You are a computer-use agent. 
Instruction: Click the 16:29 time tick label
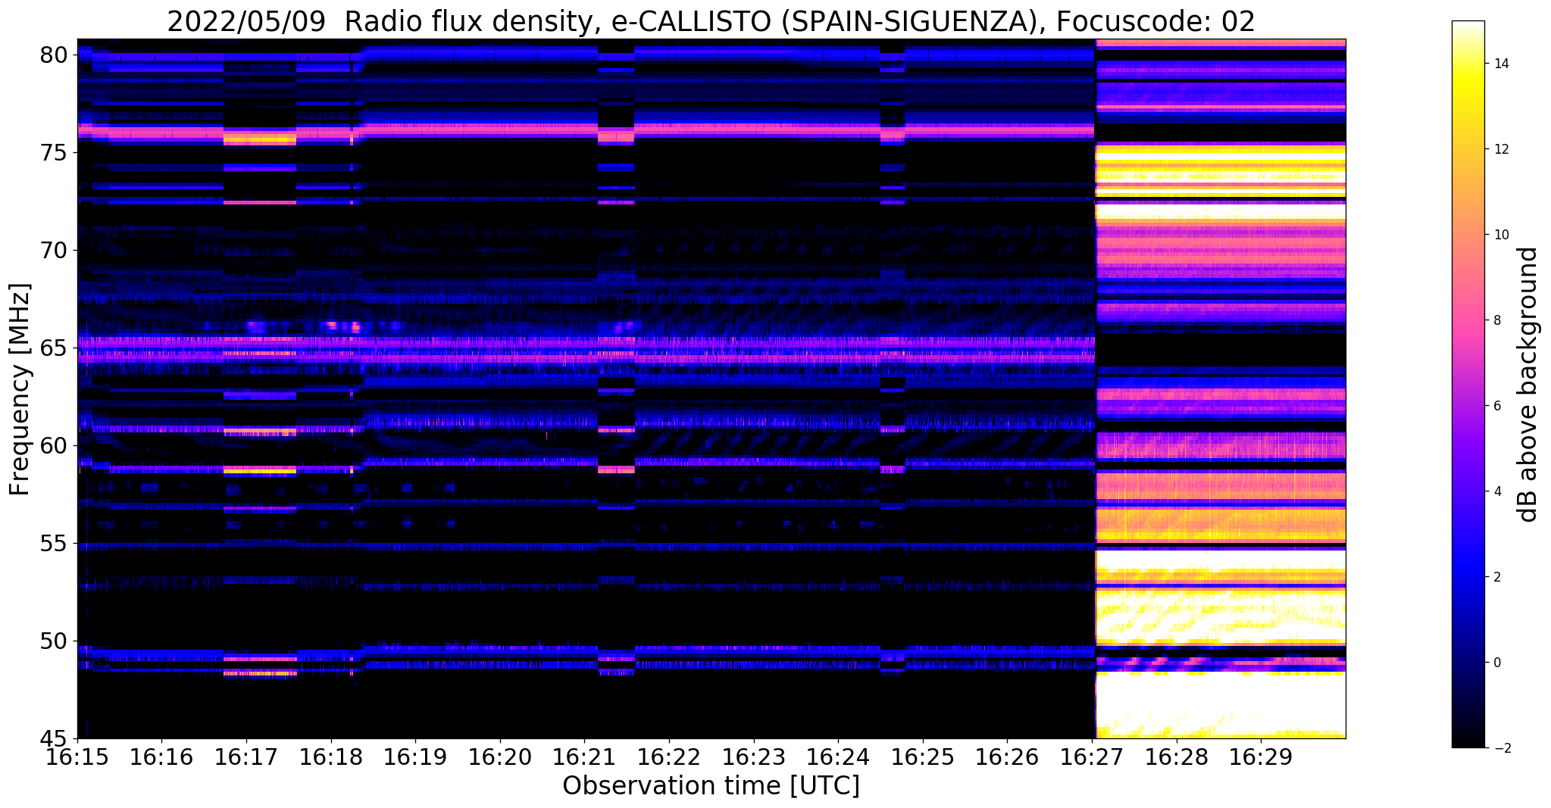1261,757
